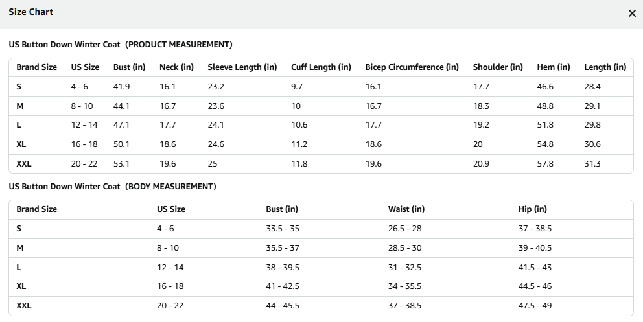Select the 35.5 - 37 bust range for M

283,248
